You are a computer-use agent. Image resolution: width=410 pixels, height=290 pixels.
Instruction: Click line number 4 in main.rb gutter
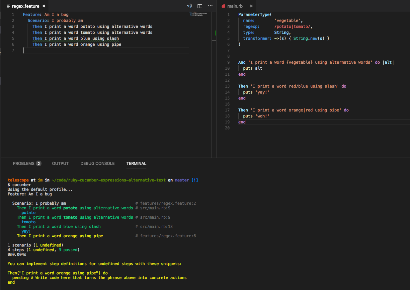tap(228, 33)
